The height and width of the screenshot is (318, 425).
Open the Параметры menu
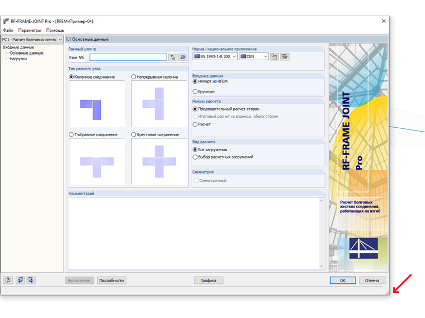[x=30, y=30]
